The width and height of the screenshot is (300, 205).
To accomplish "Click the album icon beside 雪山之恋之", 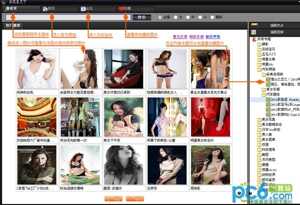I will [x=268, y=79].
